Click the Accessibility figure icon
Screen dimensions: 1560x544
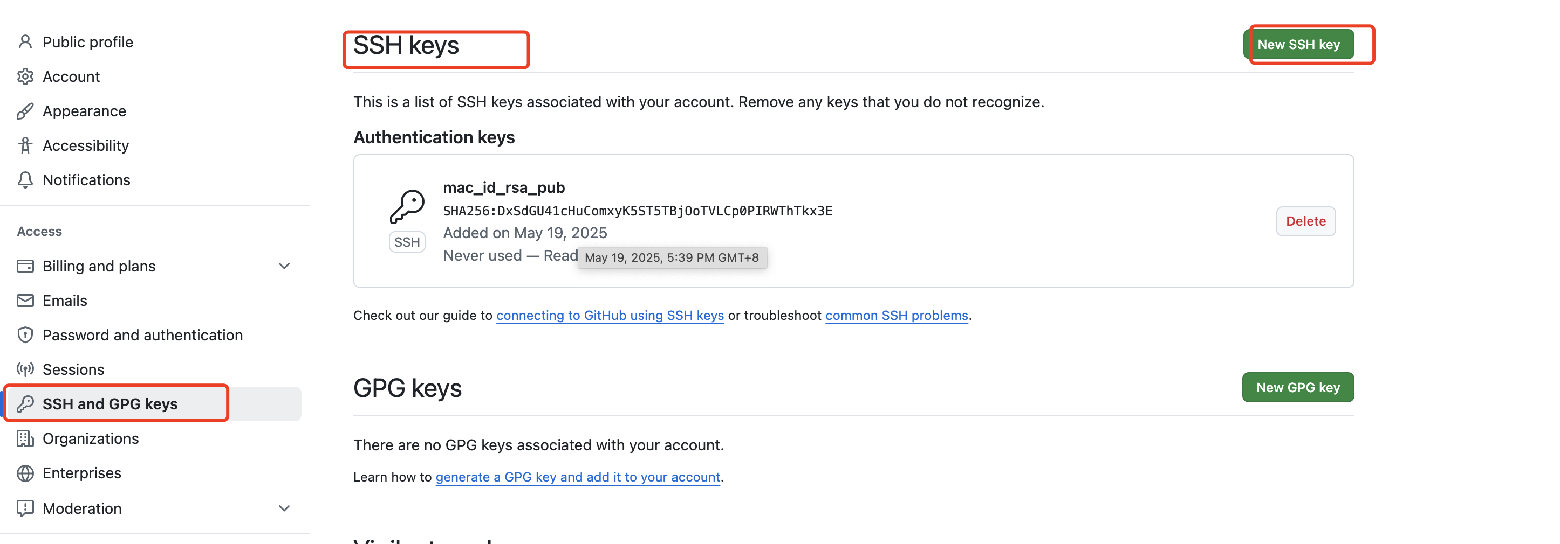pyautogui.click(x=25, y=145)
